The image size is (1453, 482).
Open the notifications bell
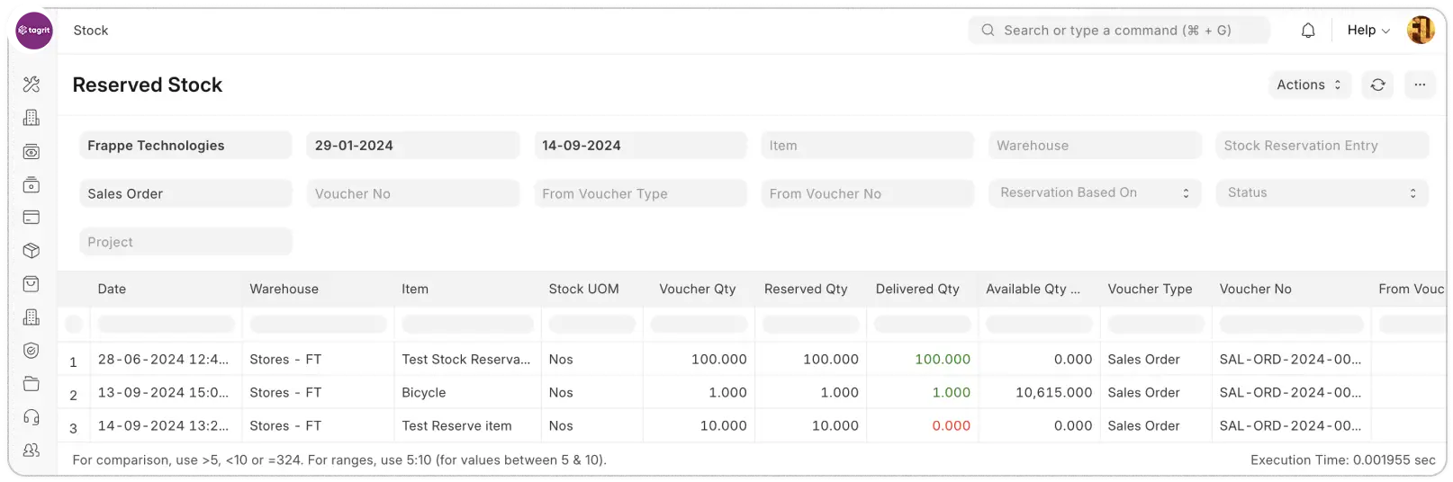[x=1308, y=31]
